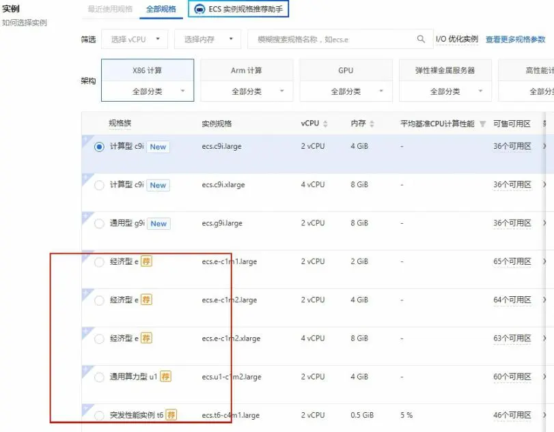The width and height of the screenshot is (554, 432).
Task: Click I/O 优化实例 label
Action: pos(457,39)
